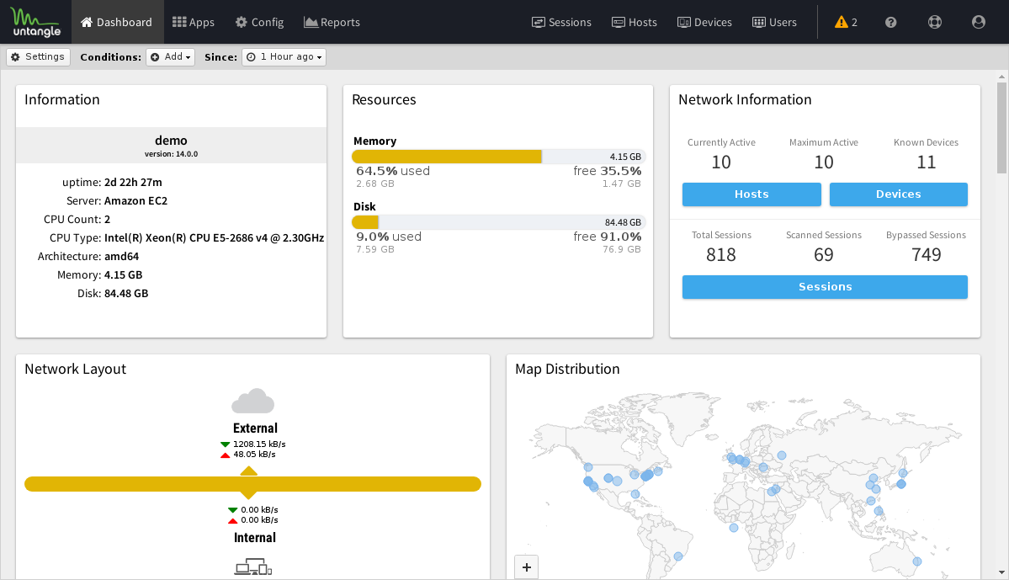Click the External download rate 1208.15 kB/s
Screen dimensions: 1009x580
click(x=259, y=444)
